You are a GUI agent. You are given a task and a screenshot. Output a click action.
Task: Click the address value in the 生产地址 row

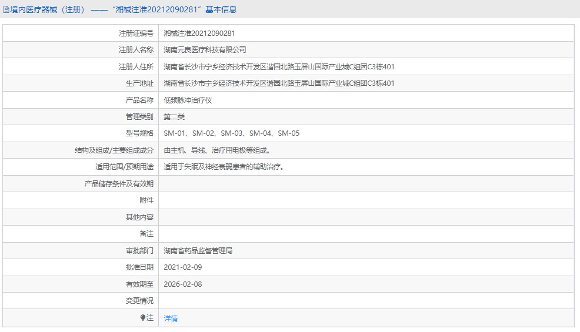coord(279,83)
